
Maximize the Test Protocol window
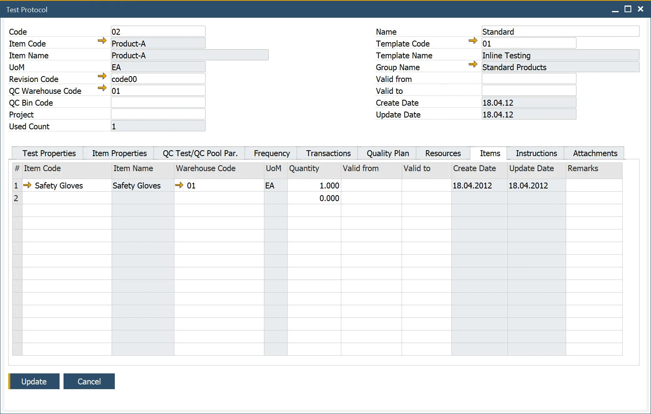pyautogui.click(x=628, y=9)
